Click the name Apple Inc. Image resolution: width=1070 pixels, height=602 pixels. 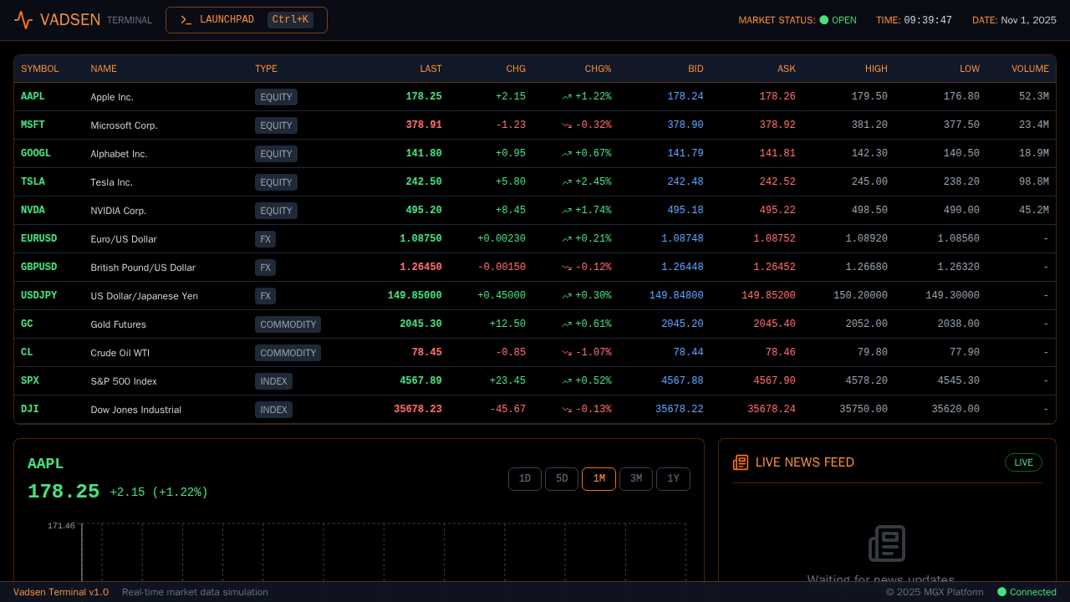(x=112, y=97)
